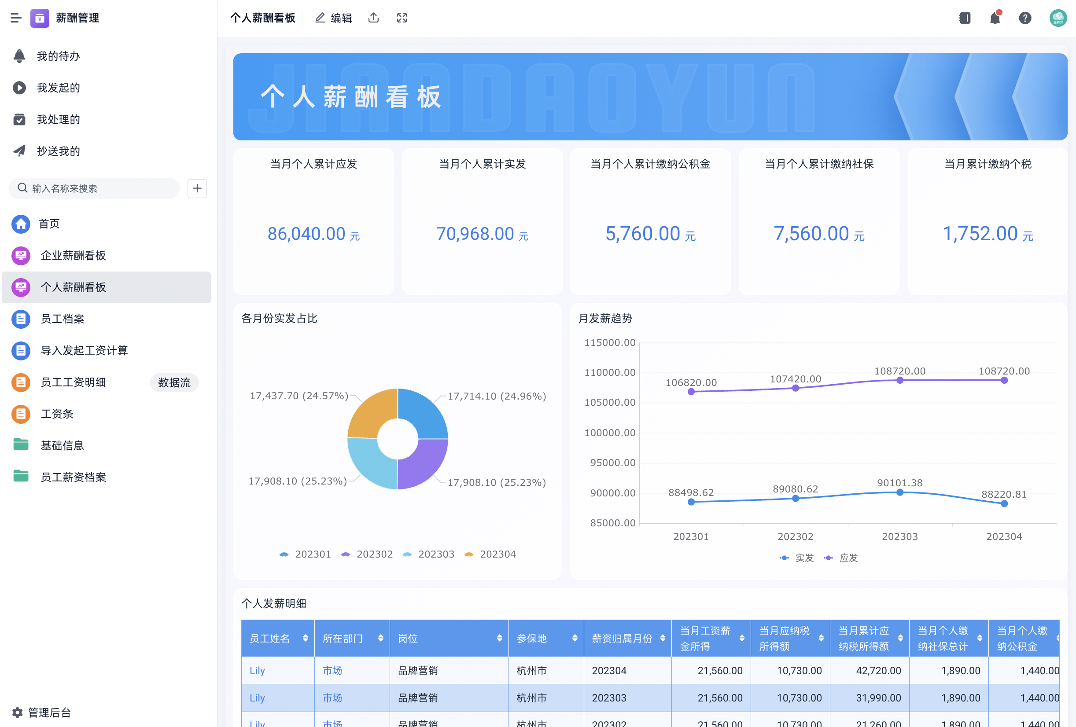Expand the 基础信息 folder in sidebar
This screenshot has height=727, width=1076.
point(62,445)
